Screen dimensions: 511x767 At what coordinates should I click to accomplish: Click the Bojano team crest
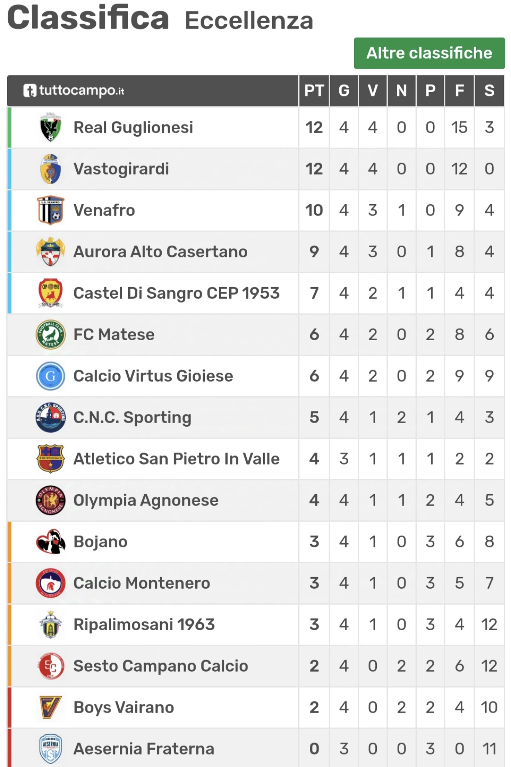tap(51, 542)
